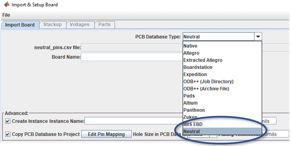This screenshot has height=146, width=291.
Task: Toggle Create Instance checkbox
Action: [x=8, y=121]
